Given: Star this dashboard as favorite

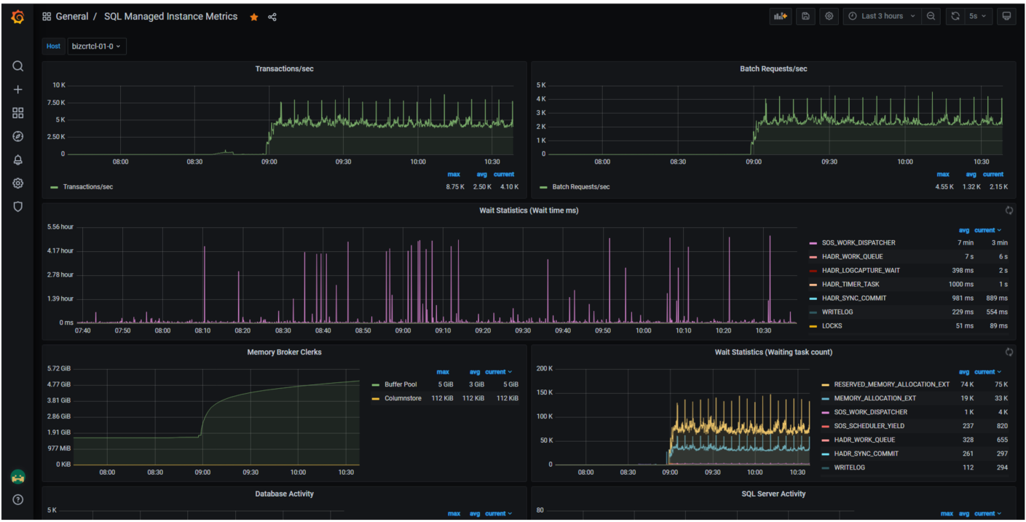Looking at the screenshot, I should pyautogui.click(x=254, y=17).
